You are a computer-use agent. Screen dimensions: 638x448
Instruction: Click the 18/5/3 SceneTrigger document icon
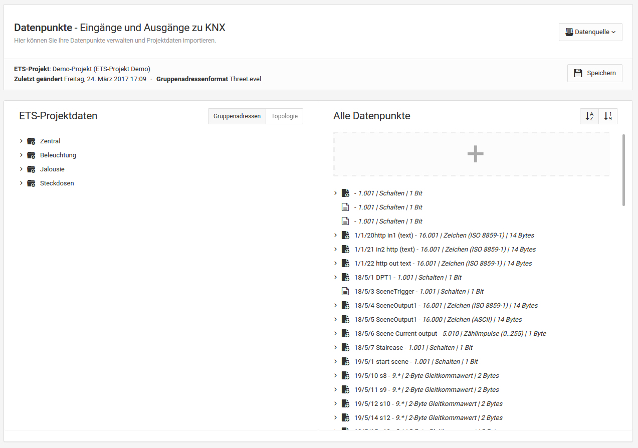click(345, 292)
